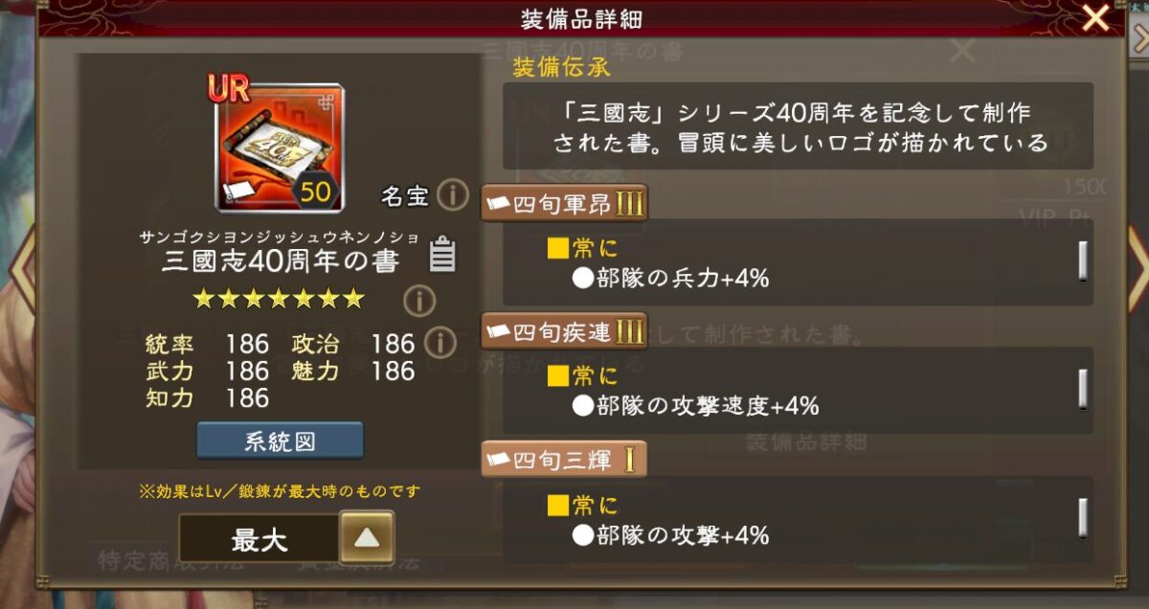Click the level 50 badge on item icon
This screenshot has width=1149, height=609.
point(315,191)
